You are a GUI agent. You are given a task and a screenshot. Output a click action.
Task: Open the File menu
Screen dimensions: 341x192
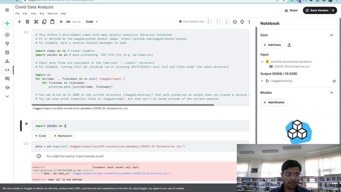coord(18,13)
